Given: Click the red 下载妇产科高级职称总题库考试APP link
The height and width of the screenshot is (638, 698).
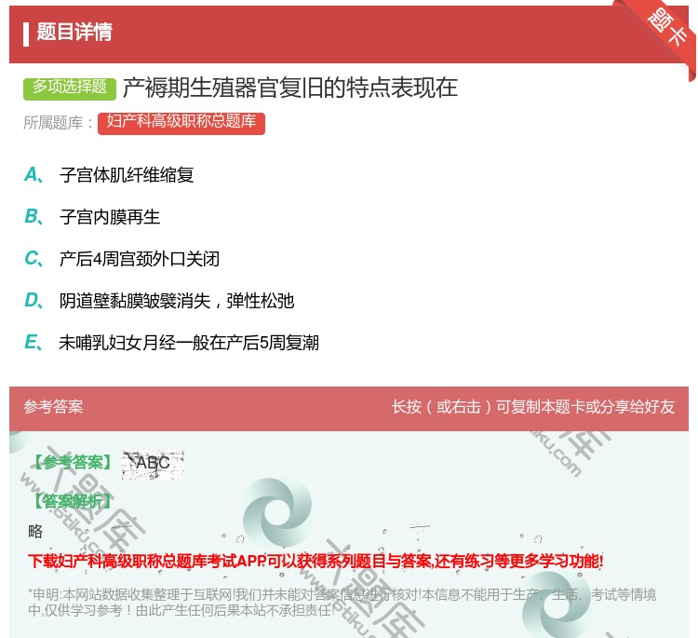Looking at the screenshot, I should 315,561.
